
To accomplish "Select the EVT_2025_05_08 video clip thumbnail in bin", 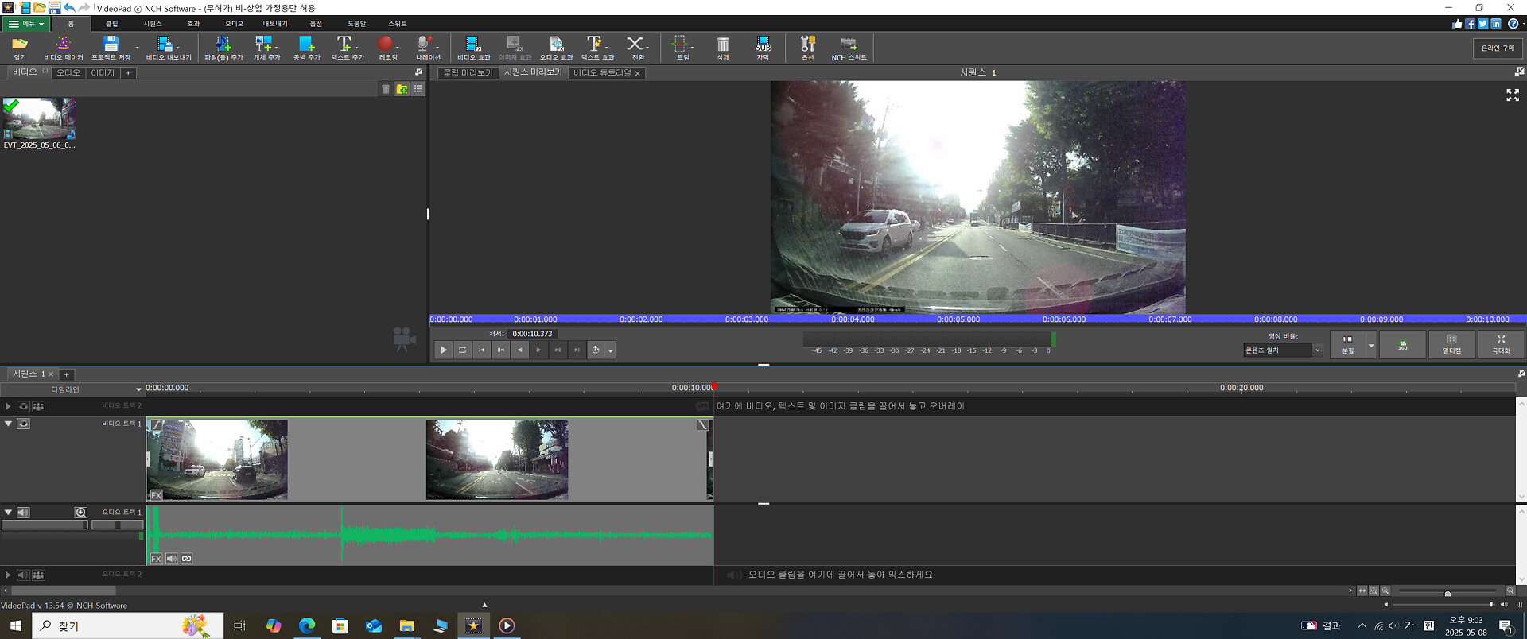I will click(x=40, y=119).
